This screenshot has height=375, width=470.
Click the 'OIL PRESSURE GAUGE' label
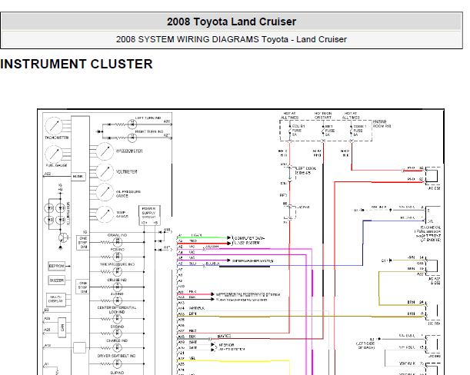point(128,194)
